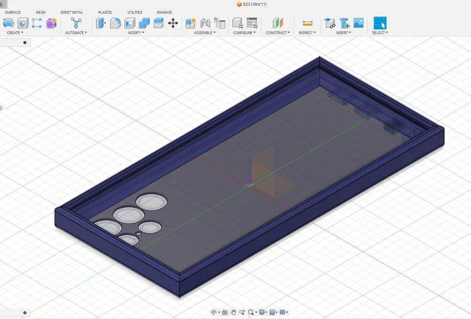Click the Insert Fastener bolt icon
Viewport: 471px width, 319px height.
click(x=344, y=23)
